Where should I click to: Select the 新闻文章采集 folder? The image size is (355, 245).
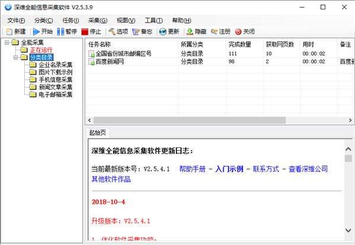(x=55, y=87)
